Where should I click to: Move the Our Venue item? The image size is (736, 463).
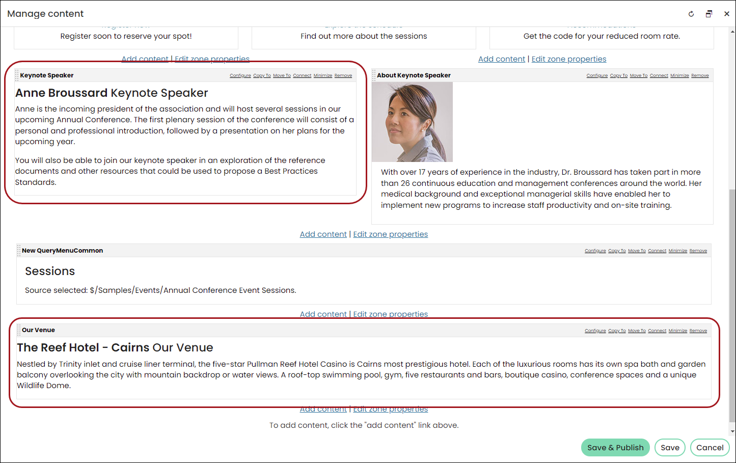point(637,331)
